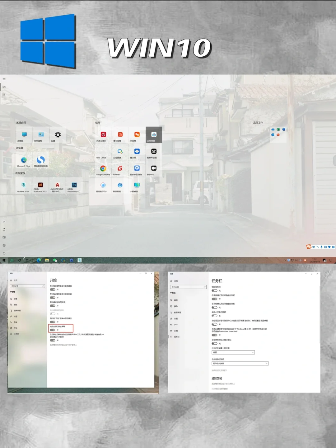
Task: Click the search box in Start settings window
Action: coord(28,286)
